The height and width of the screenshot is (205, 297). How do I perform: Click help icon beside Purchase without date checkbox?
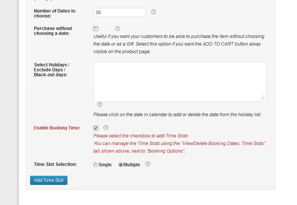[118, 28]
